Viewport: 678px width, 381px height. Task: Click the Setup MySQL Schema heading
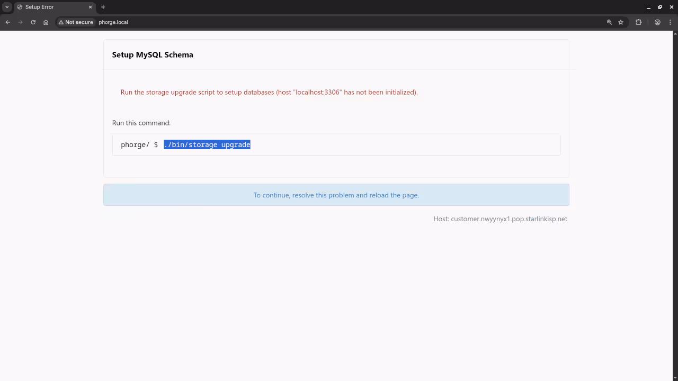pyautogui.click(x=153, y=55)
